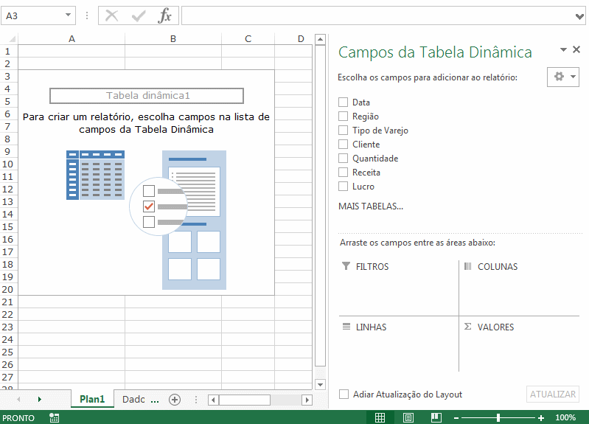Open the pivot fields Tools gear menu
The width and height of the screenshot is (589, 424).
coord(562,77)
